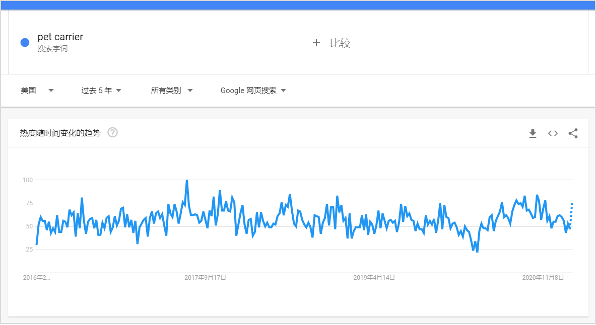
Task: Click the blue dot beside pet carrier
Action: click(25, 43)
